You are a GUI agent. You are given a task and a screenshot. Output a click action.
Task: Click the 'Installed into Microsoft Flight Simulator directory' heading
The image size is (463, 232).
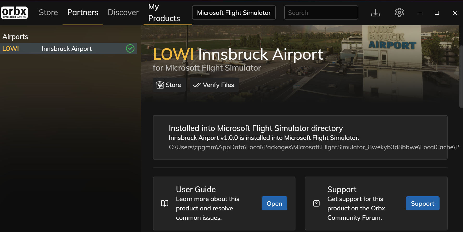[x=256, y=128]
